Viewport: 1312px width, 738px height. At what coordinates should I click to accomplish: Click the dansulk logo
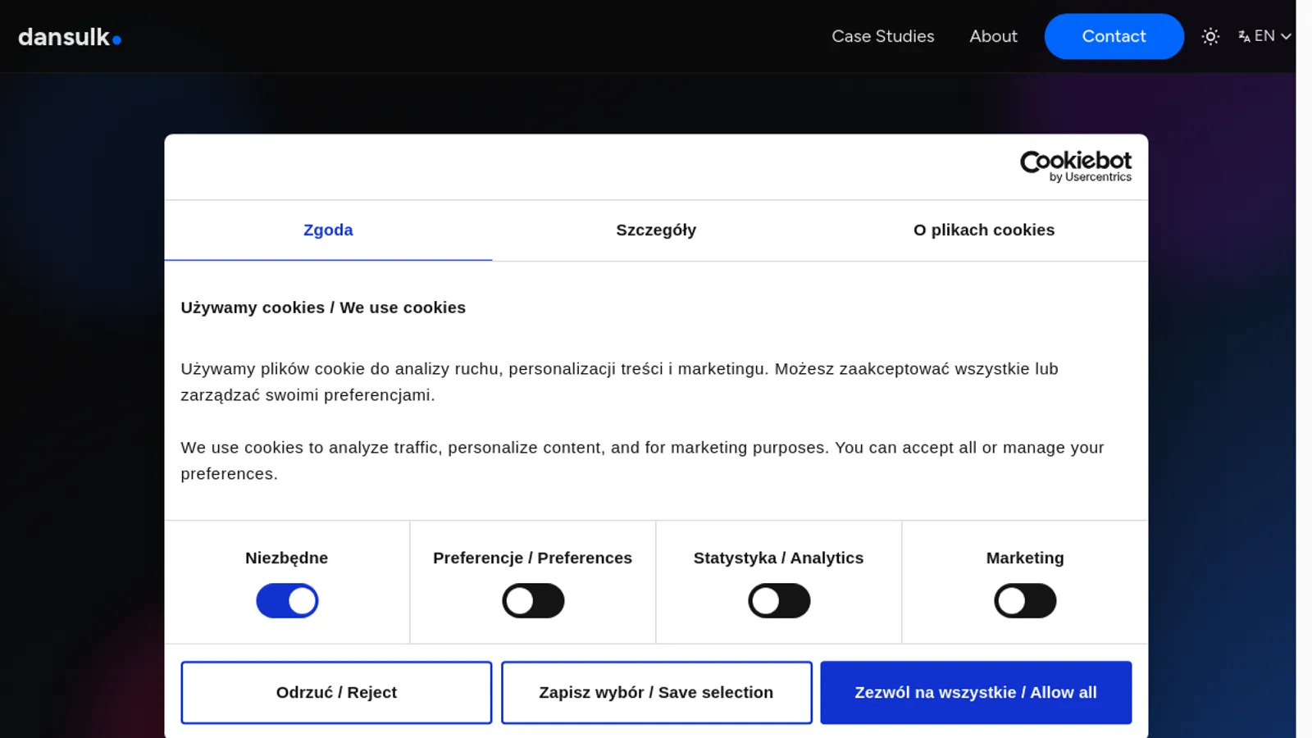pyautogui.click(x=70, y=37)
